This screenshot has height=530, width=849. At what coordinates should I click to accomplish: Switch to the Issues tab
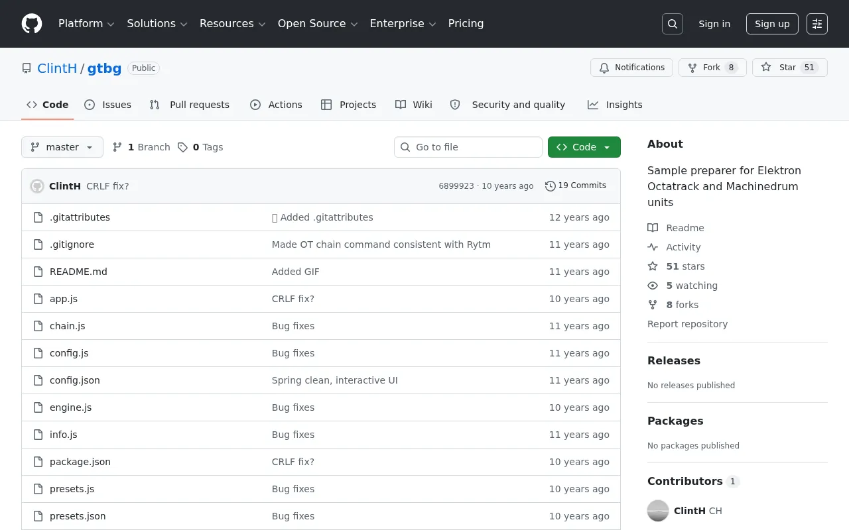click(108, 105)
